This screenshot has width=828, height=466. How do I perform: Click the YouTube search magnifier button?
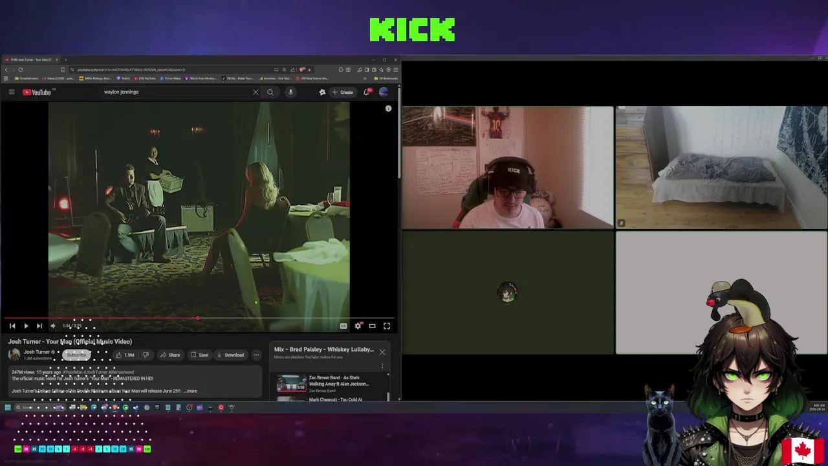[x=270, y=92]
